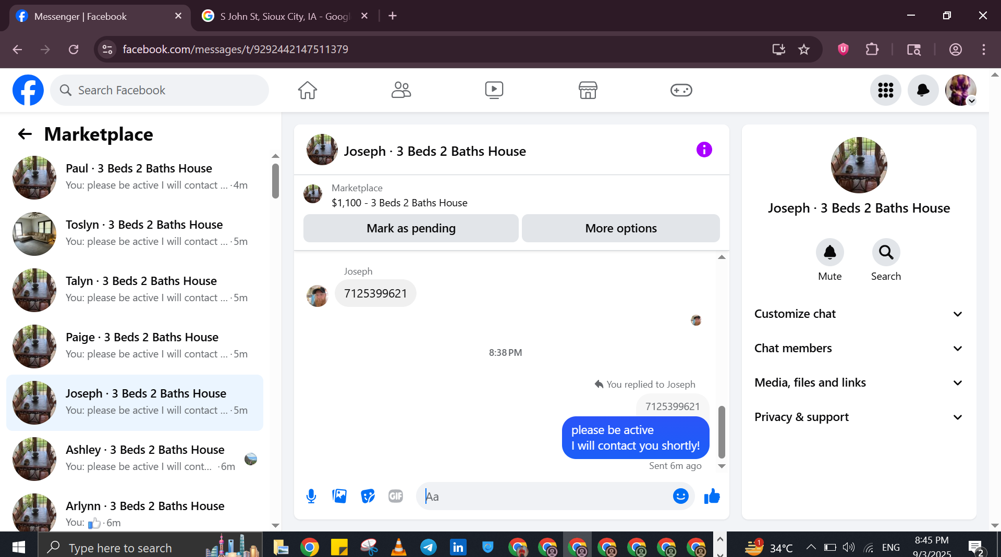
Task: Click the conversation list scrollbar thumb
Action: (x=275, y=181)
